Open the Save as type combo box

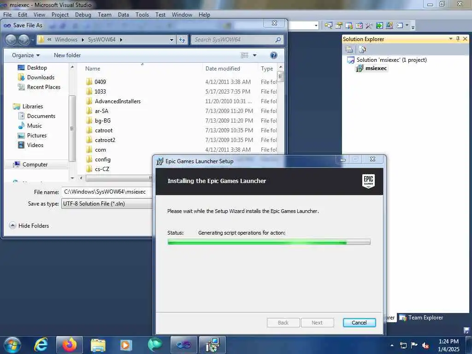(107, 204)
